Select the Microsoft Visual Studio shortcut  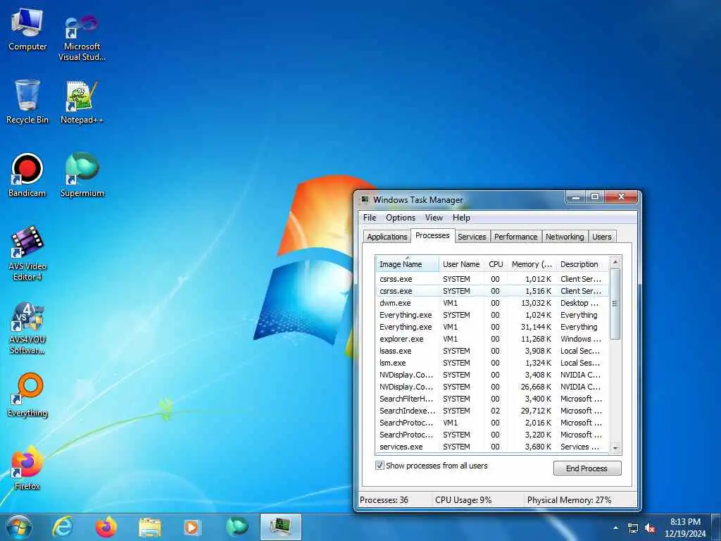(82, 37)
